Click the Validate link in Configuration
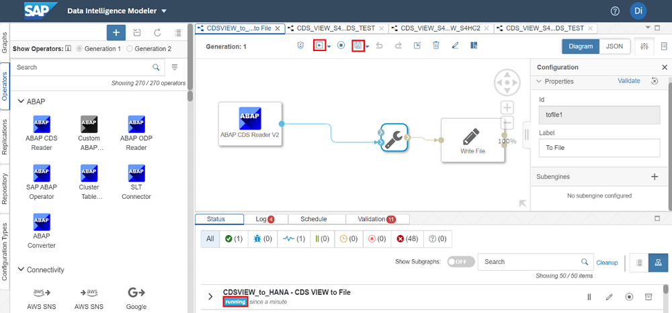 pyautogui.click(x=629, y=81)
